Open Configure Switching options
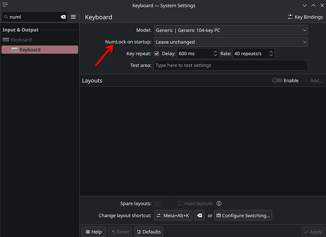Screen dimensions: 326x237 (243, 216)
